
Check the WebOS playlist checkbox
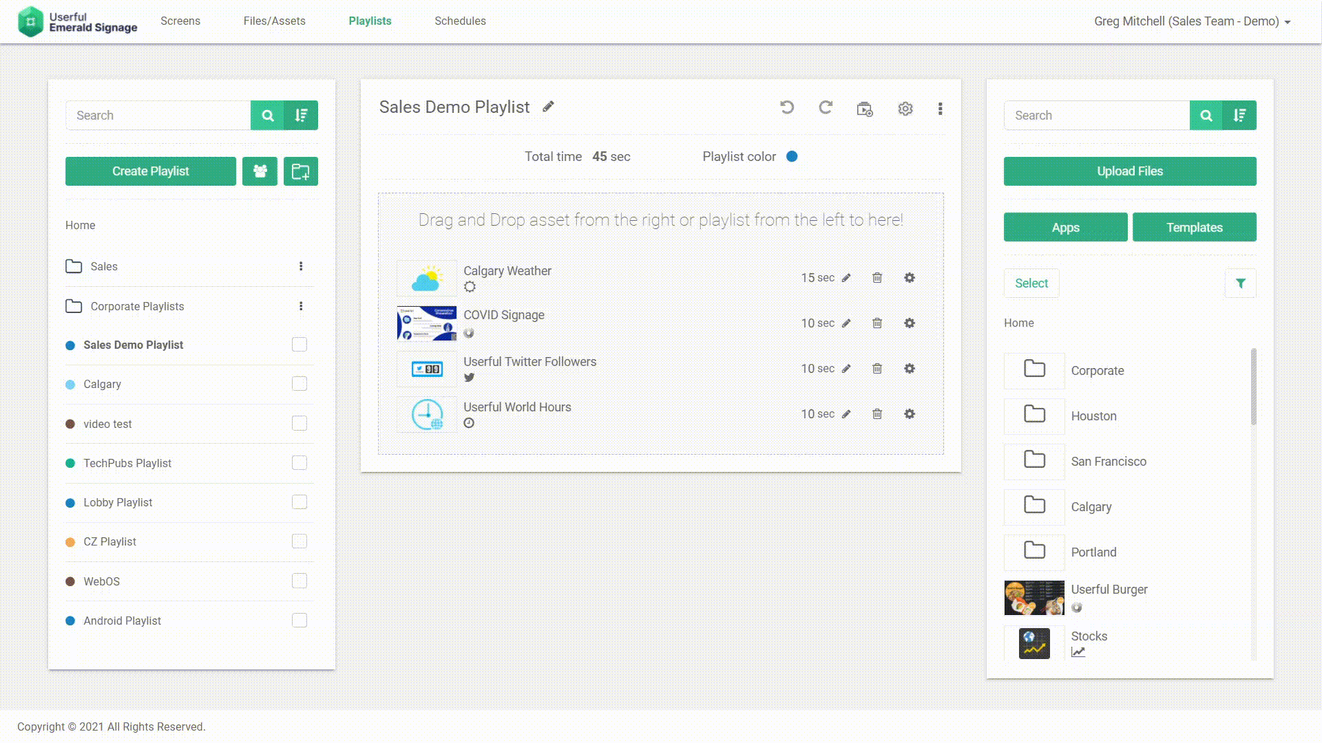point(300,581)
